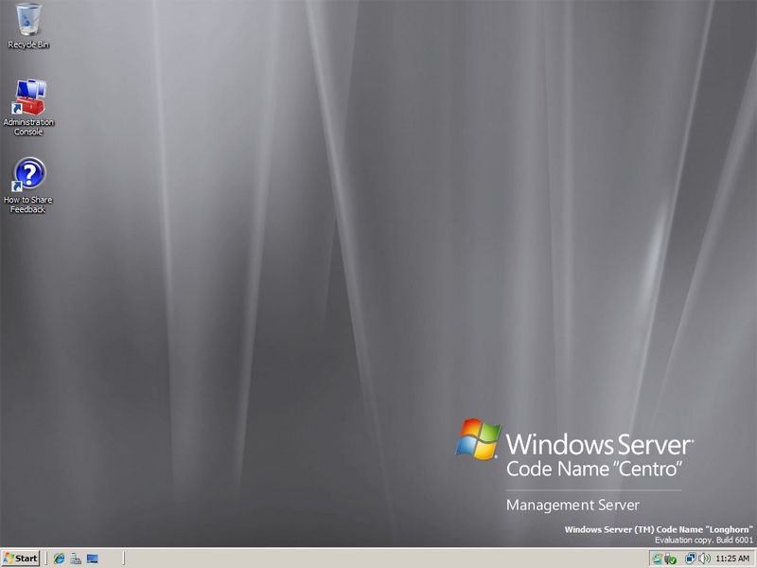Click the Start button on the taskbar

(x=21, y=558)
